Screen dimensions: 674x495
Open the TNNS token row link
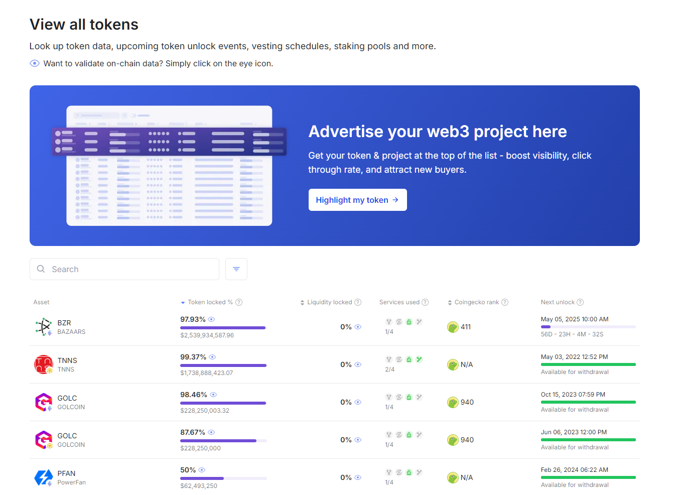pos(67,360)
